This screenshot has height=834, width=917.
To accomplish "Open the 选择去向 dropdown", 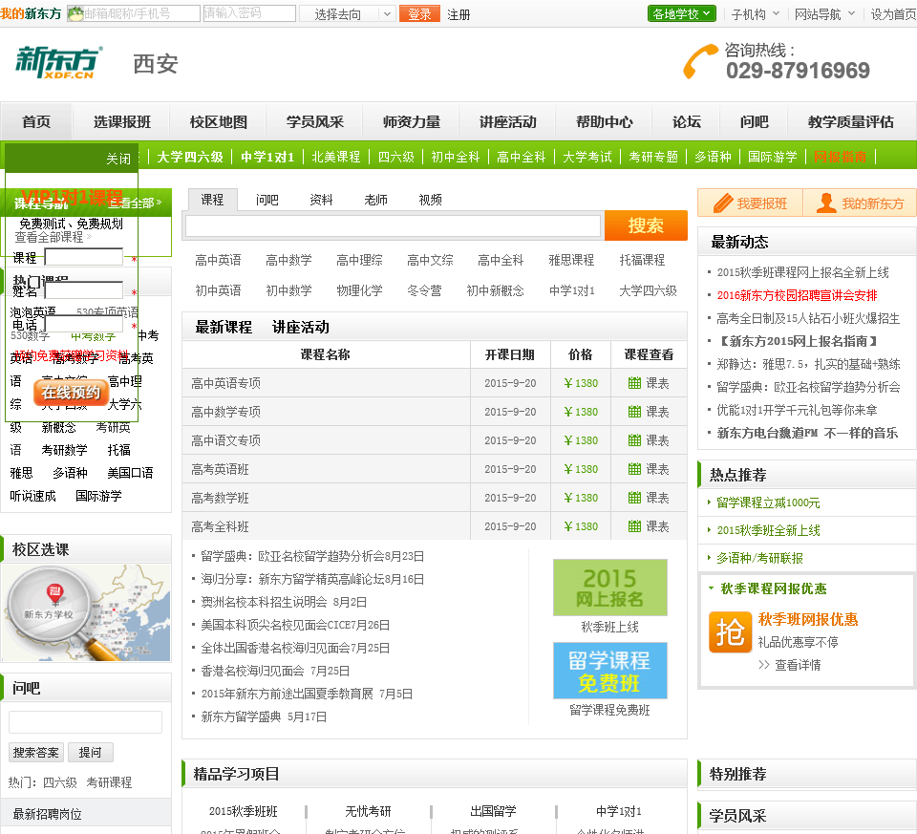I will 348,14.
